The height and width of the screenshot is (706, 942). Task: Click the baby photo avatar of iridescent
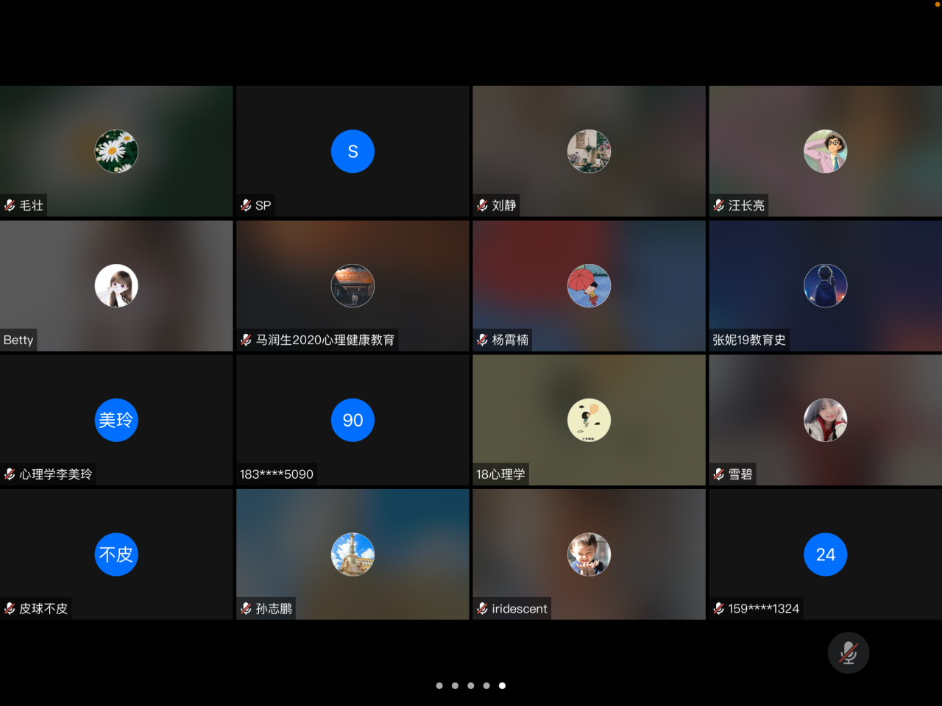pos(589,555)
